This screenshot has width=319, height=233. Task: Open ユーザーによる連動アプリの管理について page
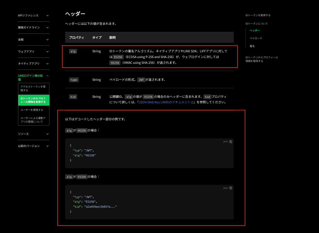(34, 120)
